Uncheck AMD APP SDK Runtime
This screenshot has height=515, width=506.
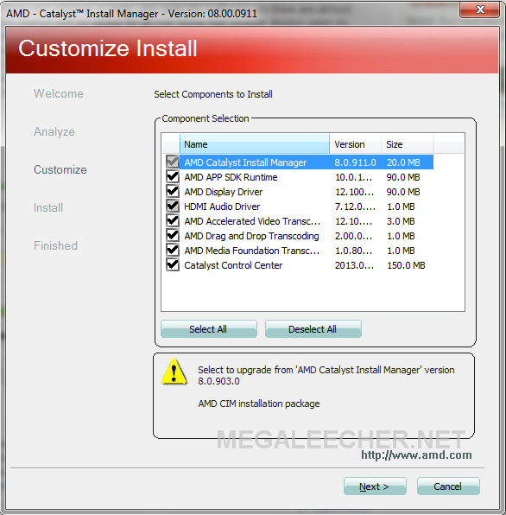pyautogui.click(x=173, y=176)
